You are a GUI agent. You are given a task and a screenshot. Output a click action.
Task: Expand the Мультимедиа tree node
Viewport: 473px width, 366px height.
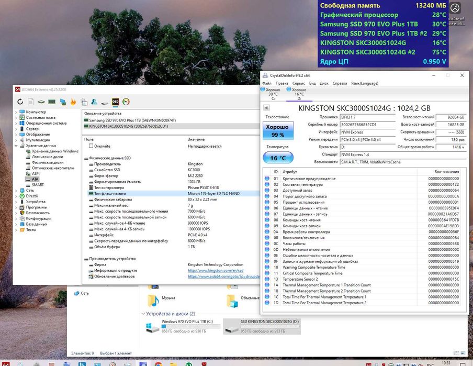tap(16, 140)
